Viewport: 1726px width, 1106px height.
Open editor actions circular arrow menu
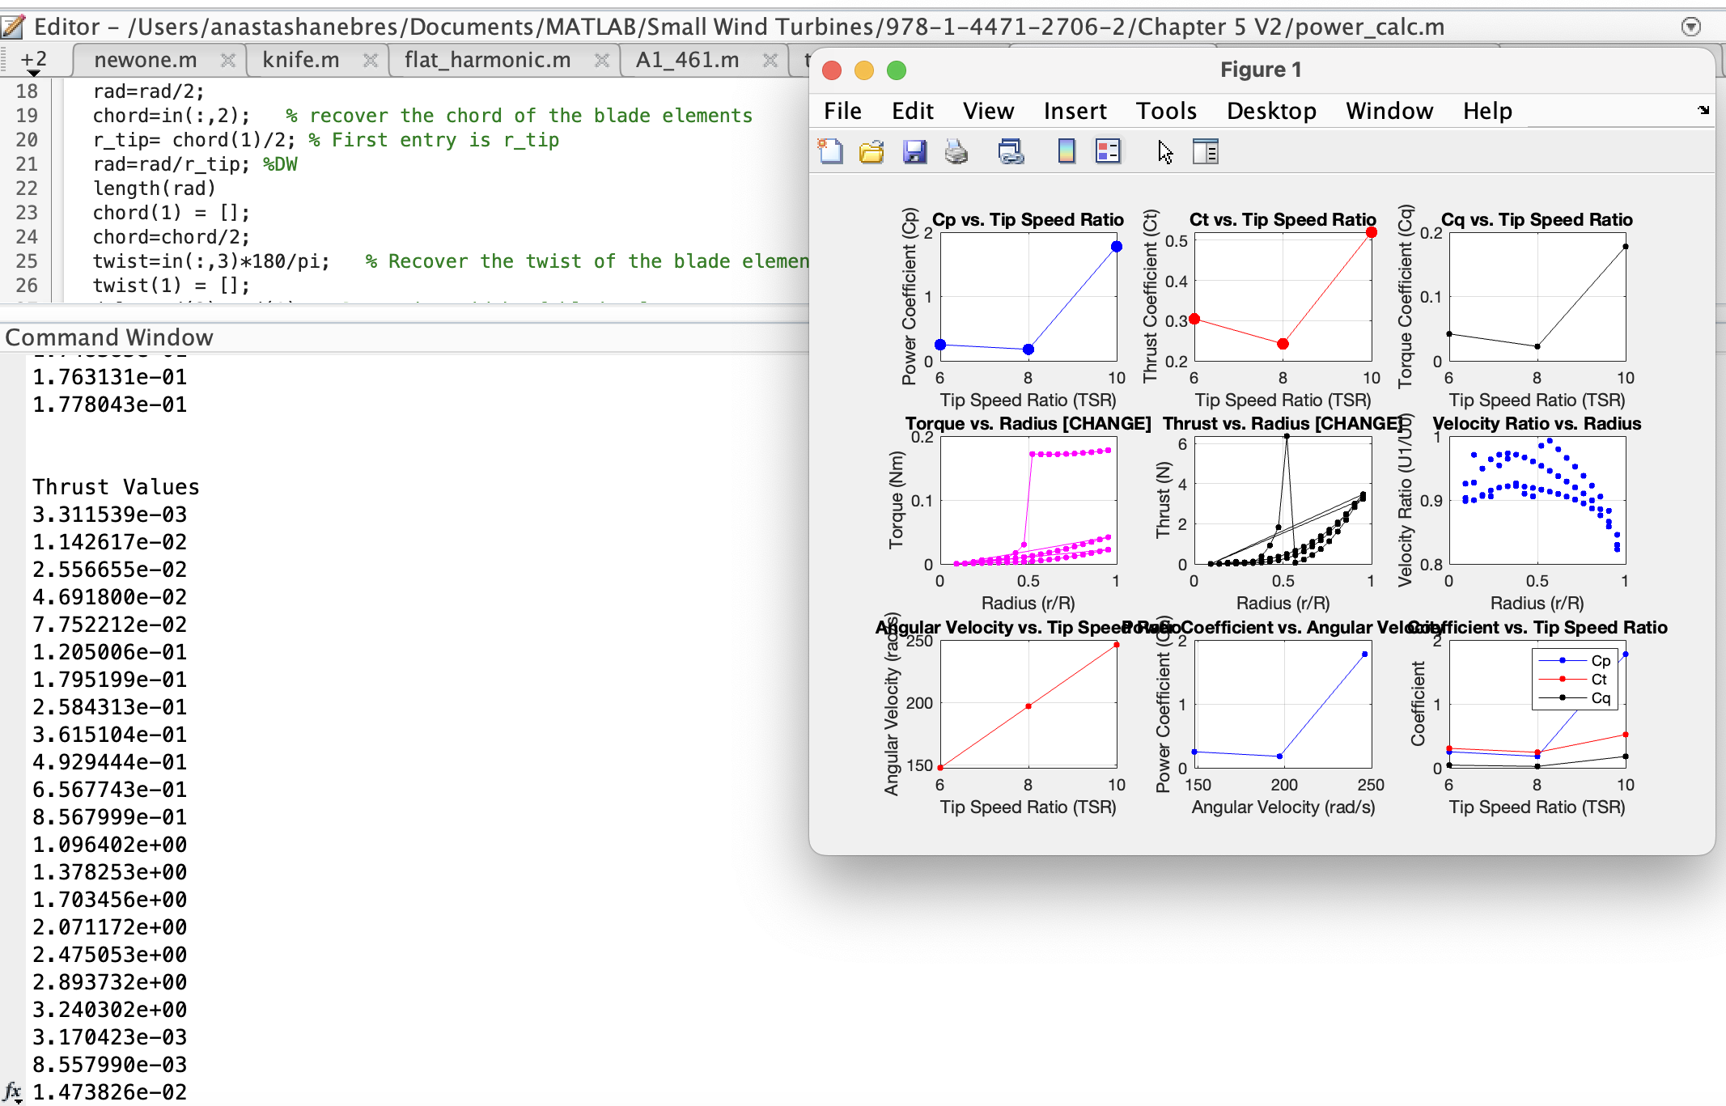click(x=1690, y=27)
